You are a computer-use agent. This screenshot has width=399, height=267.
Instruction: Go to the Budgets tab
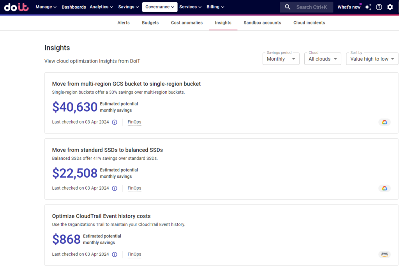[150, 23]
